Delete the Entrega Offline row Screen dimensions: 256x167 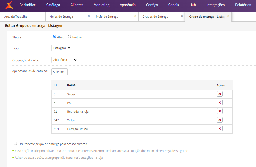pos(219,128)
